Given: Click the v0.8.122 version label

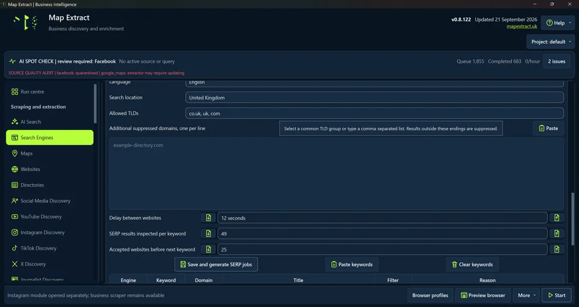Looking at the screenshot, I should point(461,19).
